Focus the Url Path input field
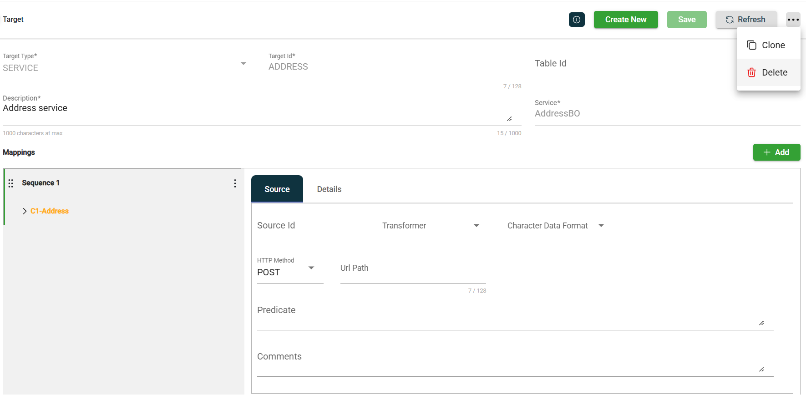Viewport: 806px width, 395px height. 413,272
